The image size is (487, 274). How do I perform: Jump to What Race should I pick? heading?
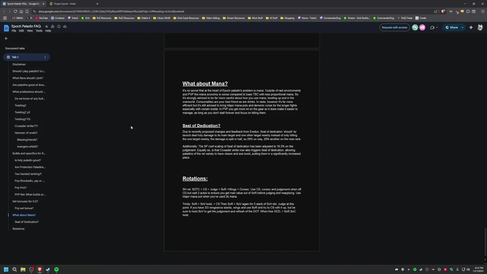click(x=28, y=78)
